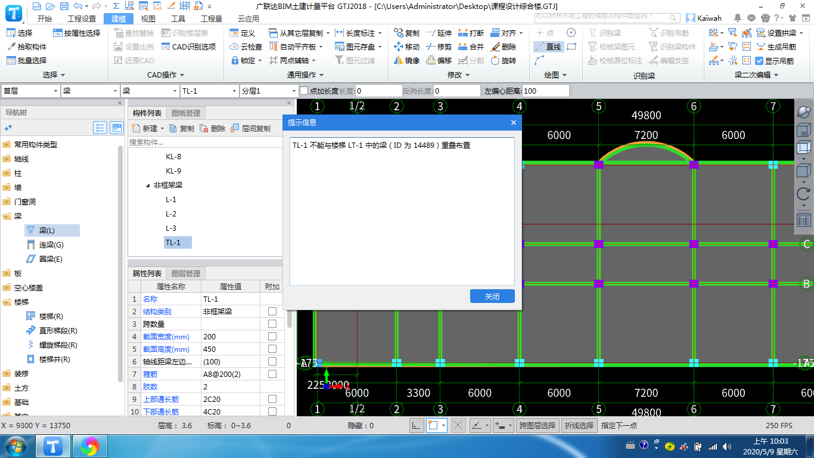This screenshot has width=814, height=458.
Task: Run the 云检查 cloud check tool
Action: click(246, 47)
